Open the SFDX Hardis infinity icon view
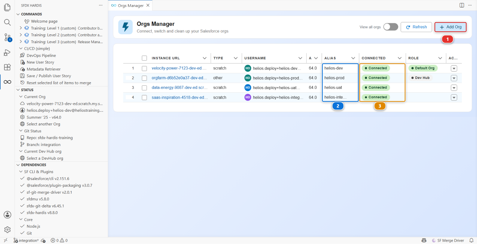The image size is (477, 244). click(7, 82)
